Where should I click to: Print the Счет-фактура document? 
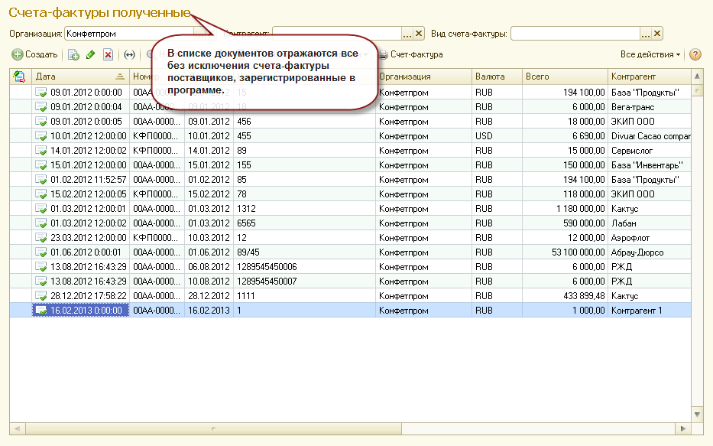point(411,54)
